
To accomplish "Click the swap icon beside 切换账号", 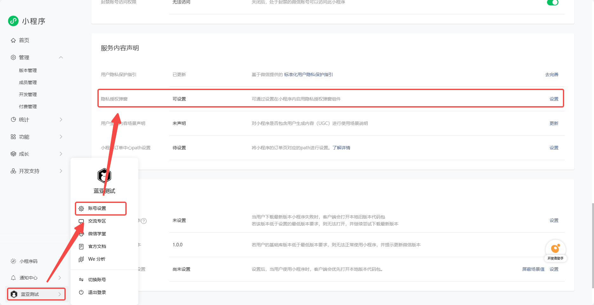I will [x=81, y=280].
